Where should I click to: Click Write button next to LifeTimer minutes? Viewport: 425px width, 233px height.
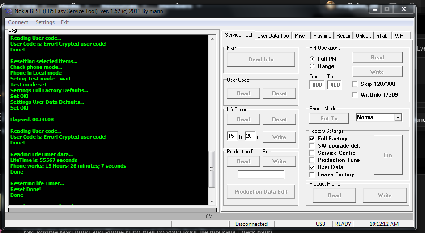(279, 137)
